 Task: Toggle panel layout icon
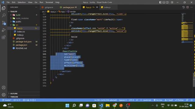164,2
